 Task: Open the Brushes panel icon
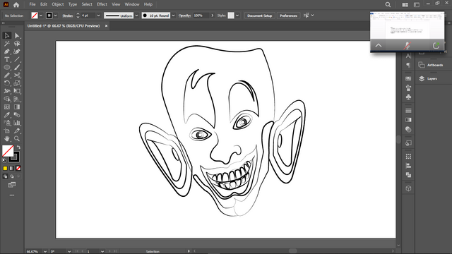tap(408, 87)
